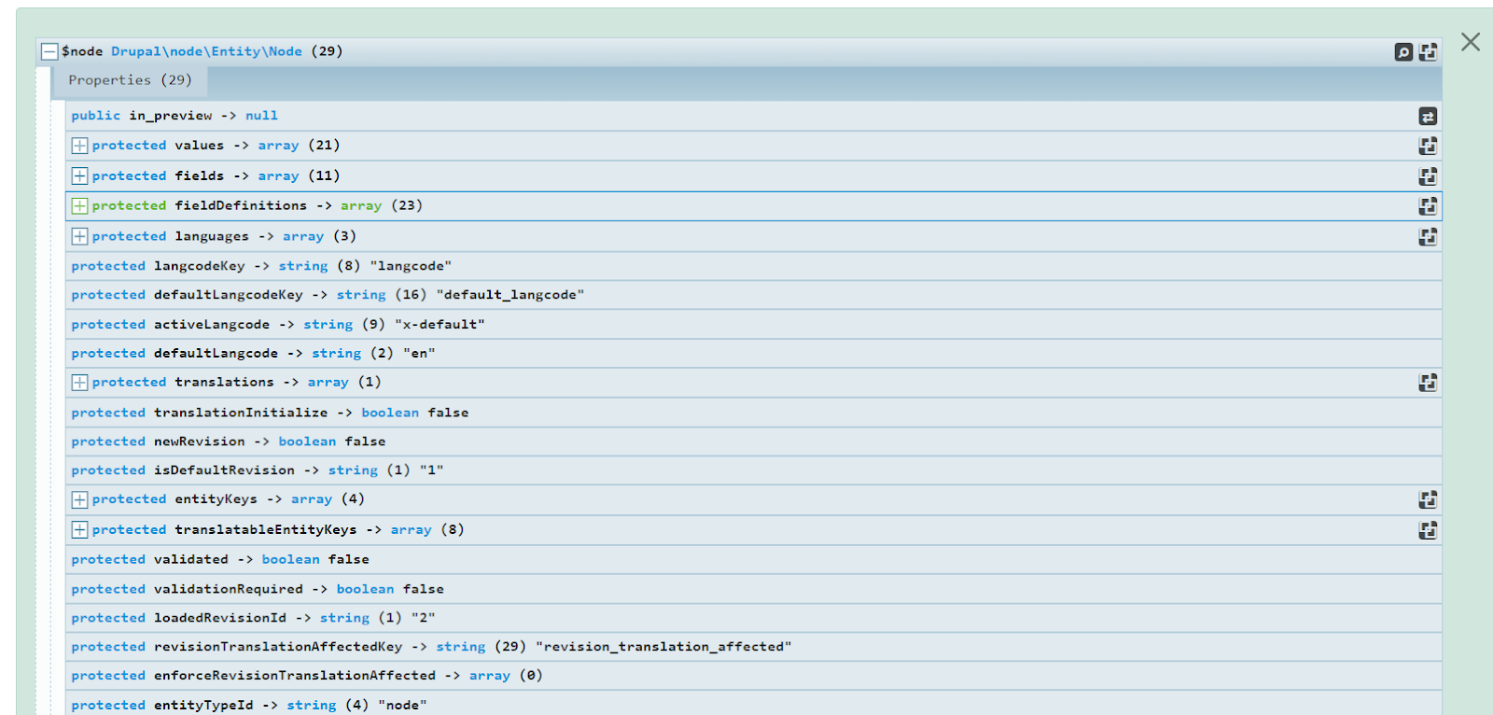Select the public in_preview row text
1493x715 pixels.
click(x=174, y=116)
